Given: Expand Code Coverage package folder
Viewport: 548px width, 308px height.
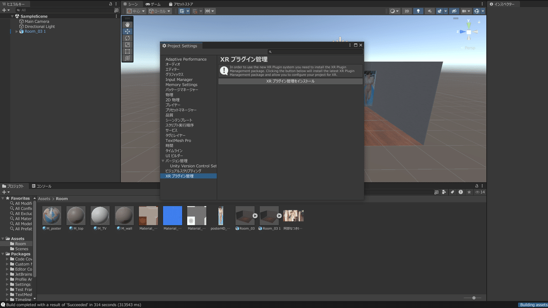Looking at the screenshot, I should tap(8, 259).
